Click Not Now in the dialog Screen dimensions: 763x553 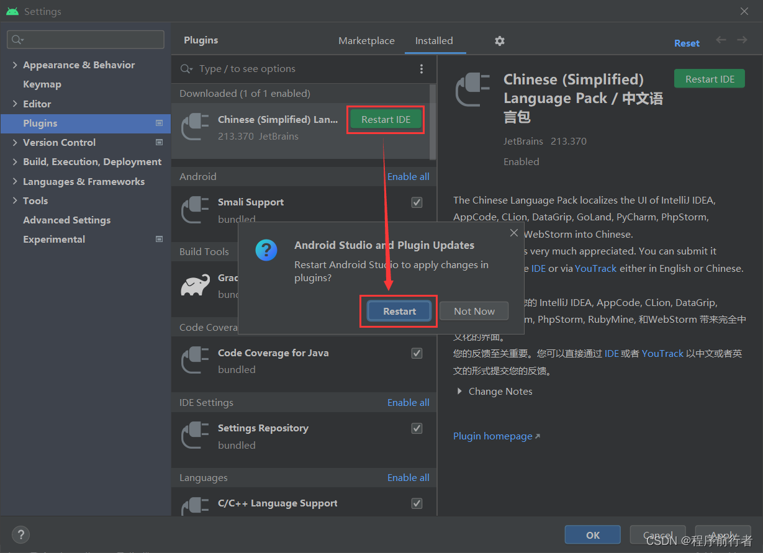pos(474,311)
